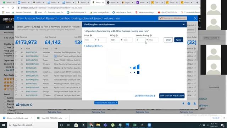Screen dimensions: 227x128
Task: Open Standard Chartered bookmark
Action: point(22,12)
